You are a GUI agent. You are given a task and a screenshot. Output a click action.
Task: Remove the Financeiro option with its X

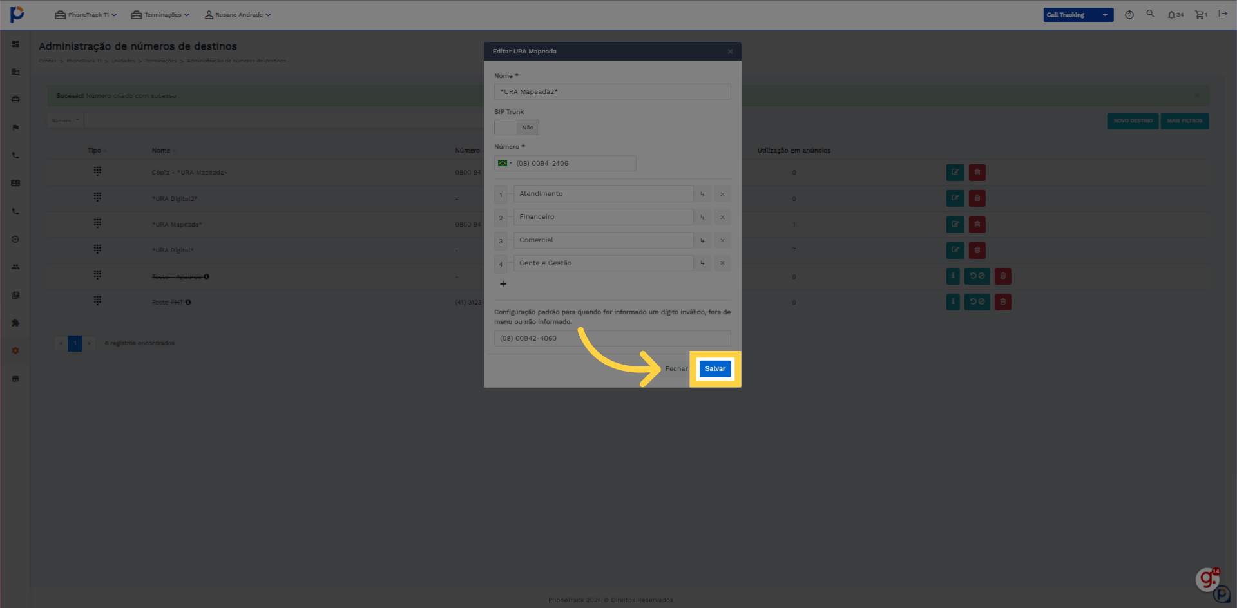tap(722, 217)
